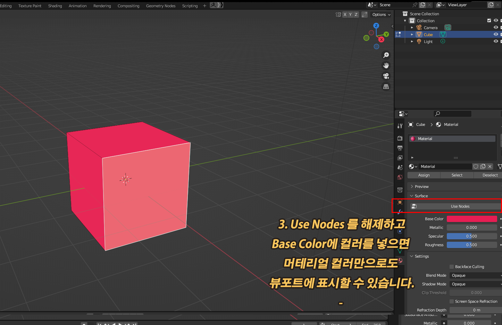Switch to the Compositing workspace tab
502x325 pixels.
128,6
